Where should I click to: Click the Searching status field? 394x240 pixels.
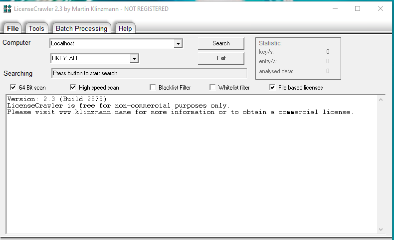point(149,73)
